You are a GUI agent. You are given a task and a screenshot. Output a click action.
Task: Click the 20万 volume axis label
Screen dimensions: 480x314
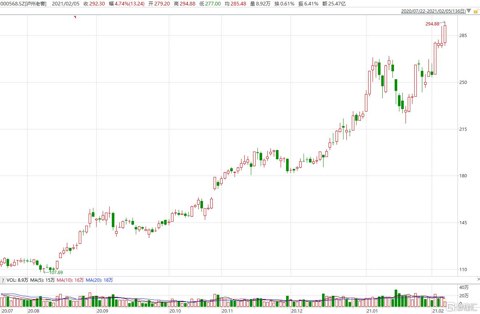click(464, 295)
